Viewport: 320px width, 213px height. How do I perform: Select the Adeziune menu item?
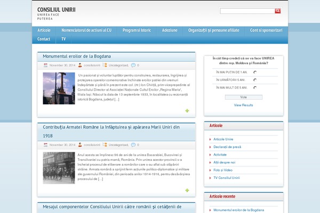coord(170,30)
